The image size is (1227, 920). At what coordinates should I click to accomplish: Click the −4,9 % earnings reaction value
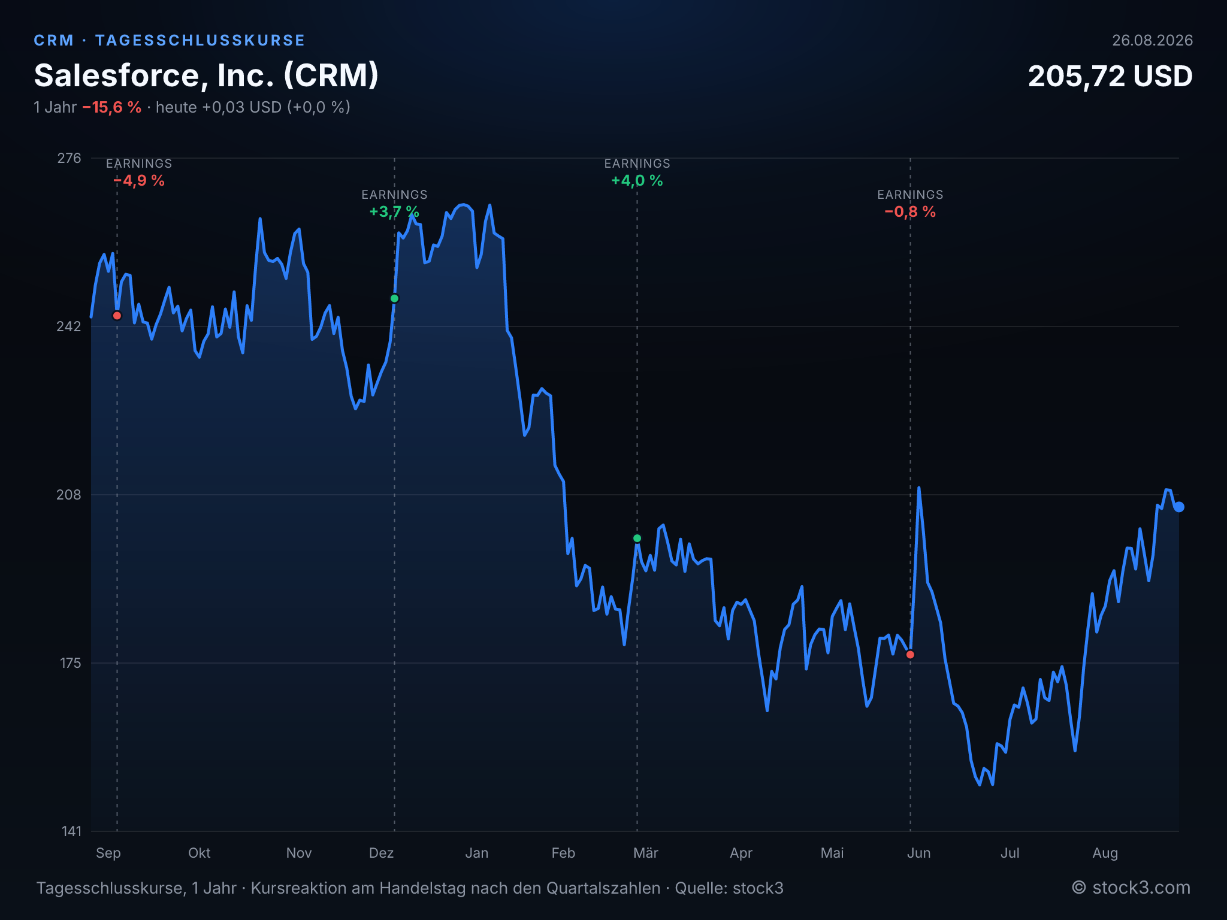click(139, 181)
